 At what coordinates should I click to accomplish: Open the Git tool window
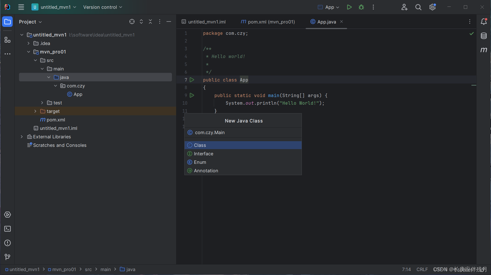point(7,257)
